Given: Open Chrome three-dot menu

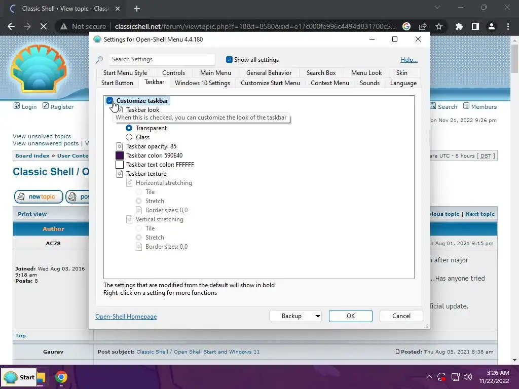Looking at the screenshot, I should coord(508,26).
